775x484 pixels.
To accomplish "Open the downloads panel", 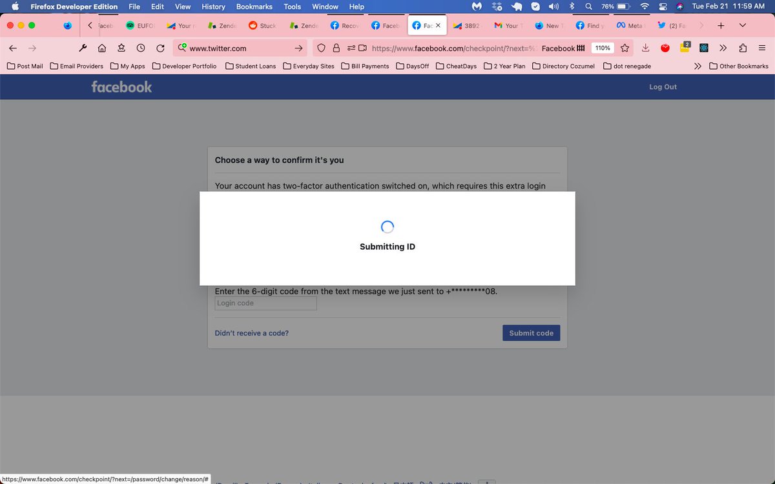I will tap(645, 48).
